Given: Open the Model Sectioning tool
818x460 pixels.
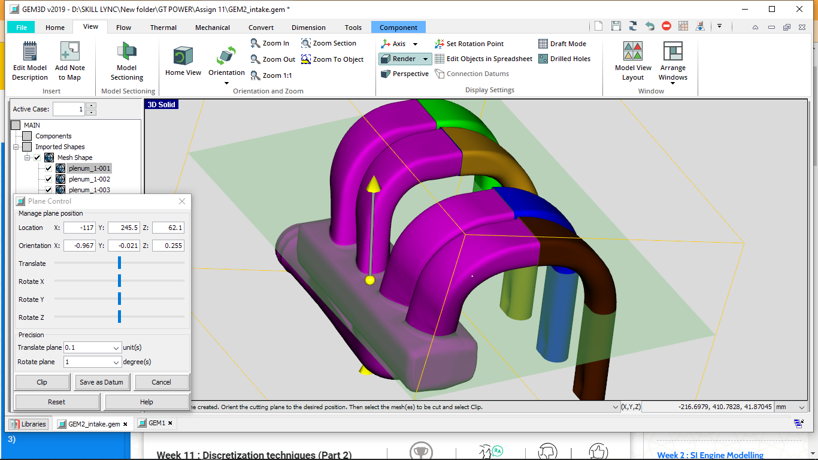Looking at the screenshot, I should tap(126, 61).
